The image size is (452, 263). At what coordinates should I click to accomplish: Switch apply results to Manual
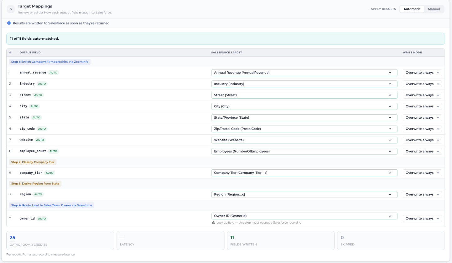pyautogui.click(x=434, y=9)
